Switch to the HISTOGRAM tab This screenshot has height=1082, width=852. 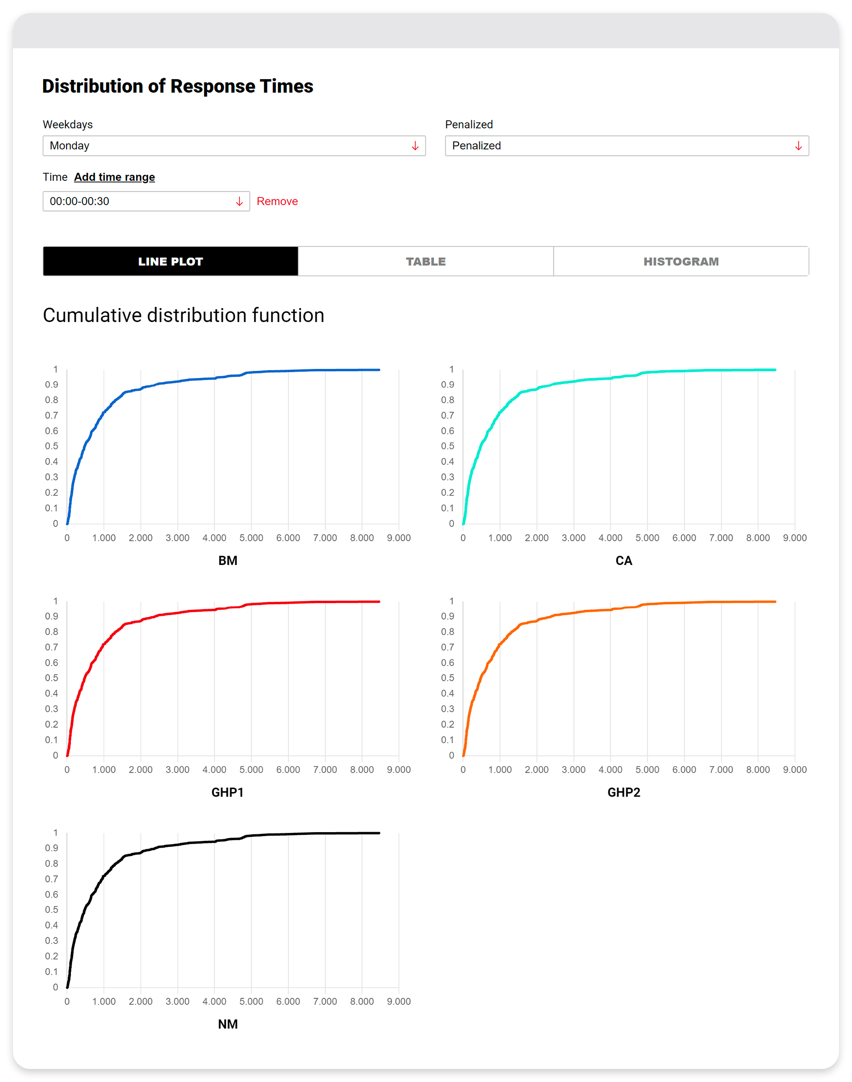pyautogui.click(x=681, y=261)
